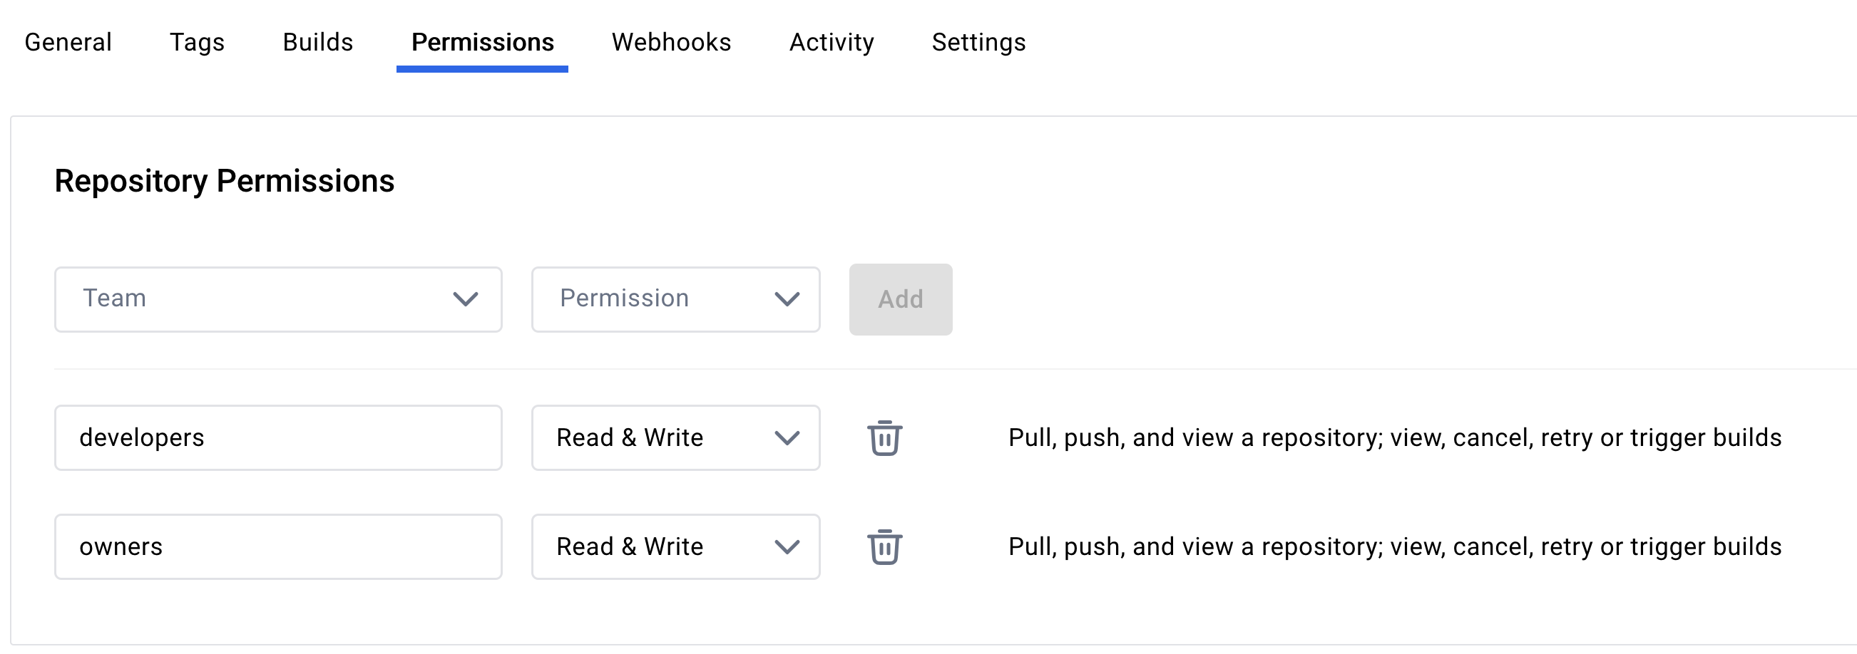Click the chevron arrow in Team selector
The width and height of the screenshot is (1857, 654).
tap(465, 299)
